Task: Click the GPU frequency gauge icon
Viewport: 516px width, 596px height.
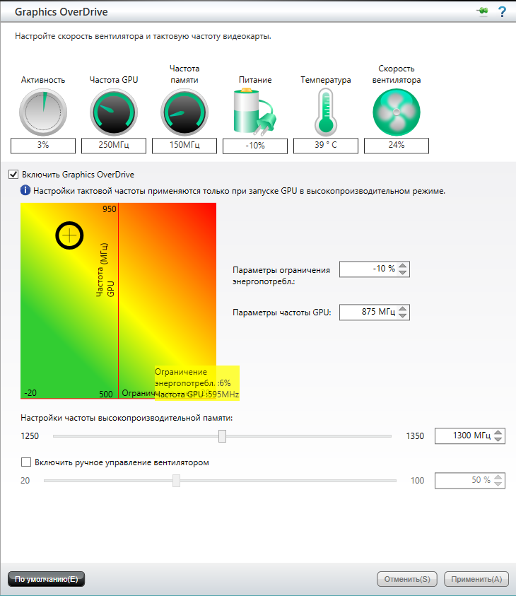Action: tap(114, 112)
